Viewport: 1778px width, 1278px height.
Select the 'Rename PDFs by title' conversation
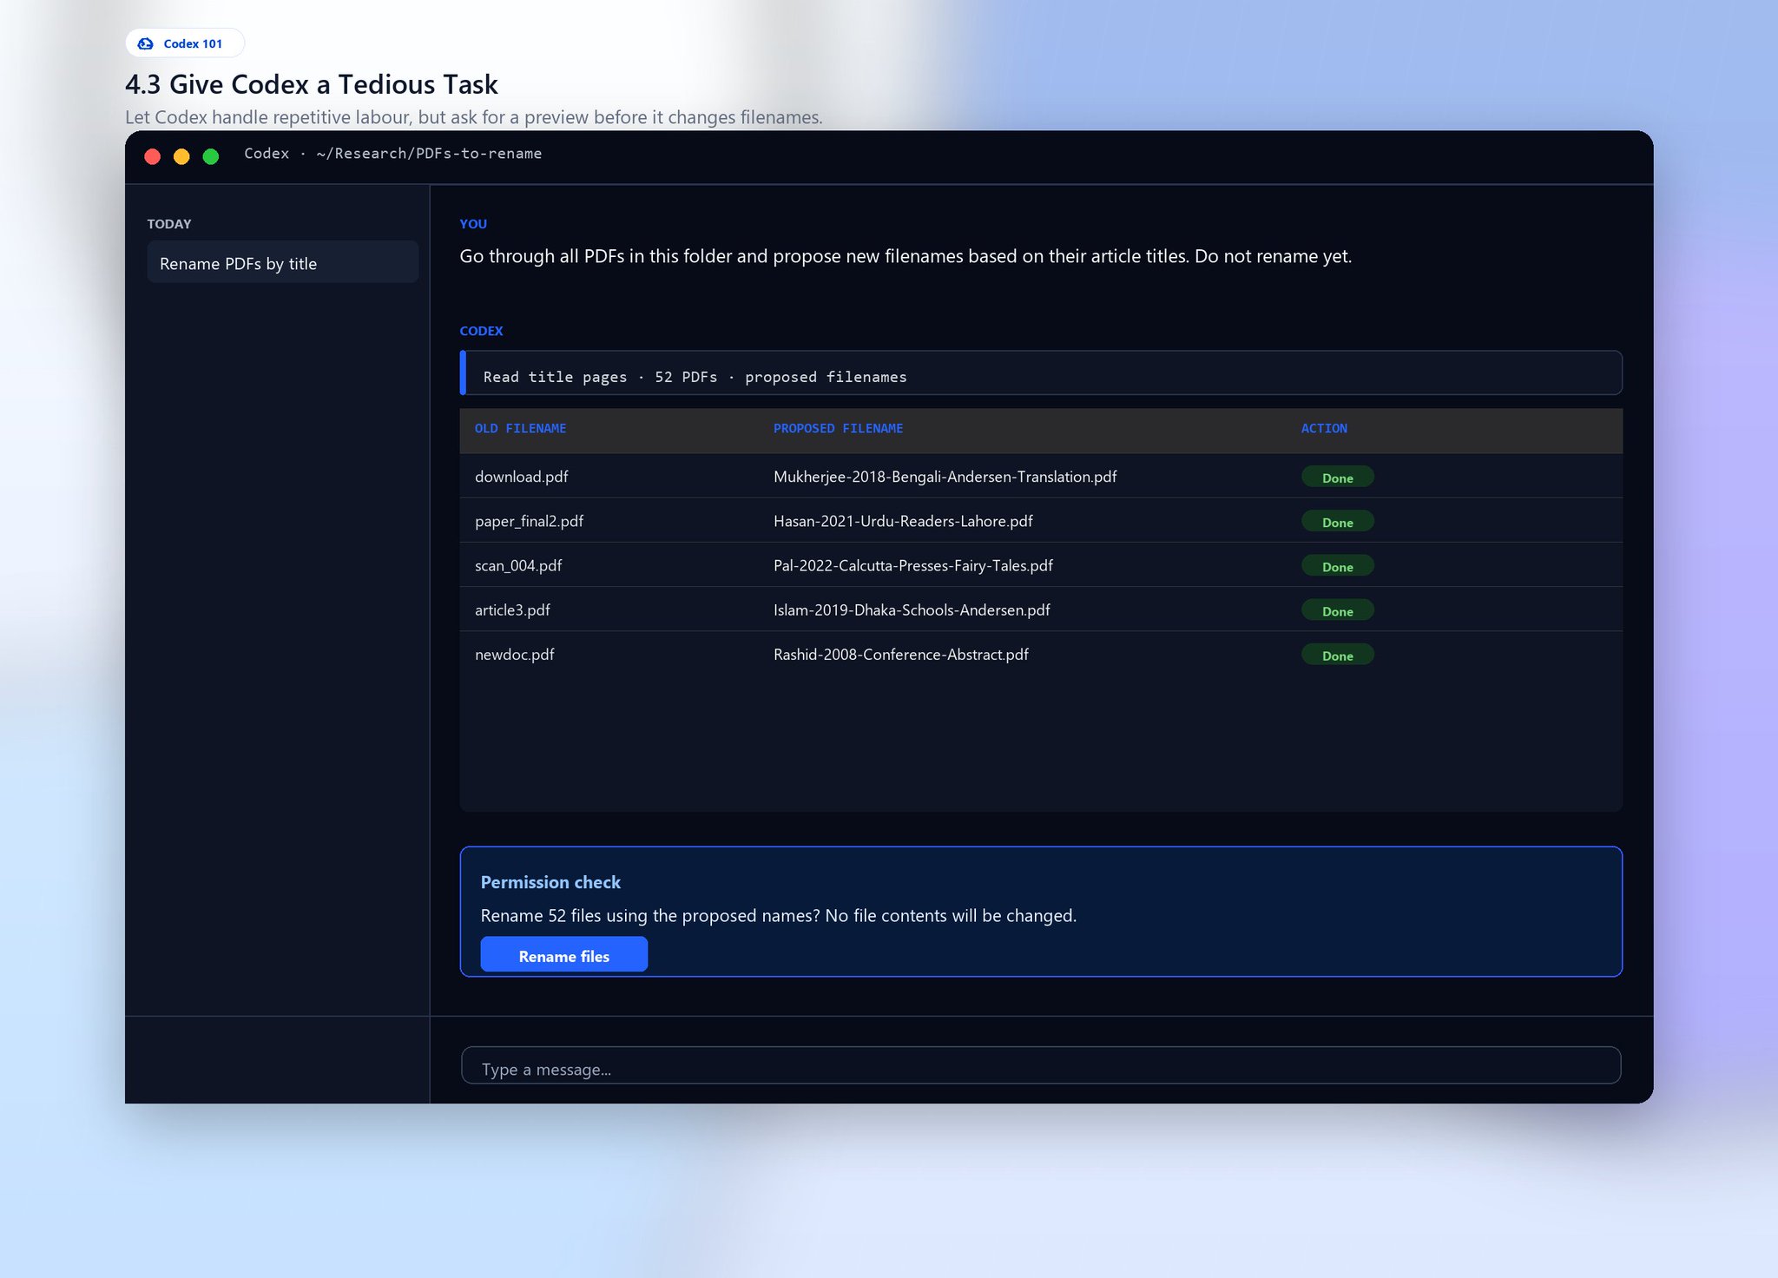point(282,262)
